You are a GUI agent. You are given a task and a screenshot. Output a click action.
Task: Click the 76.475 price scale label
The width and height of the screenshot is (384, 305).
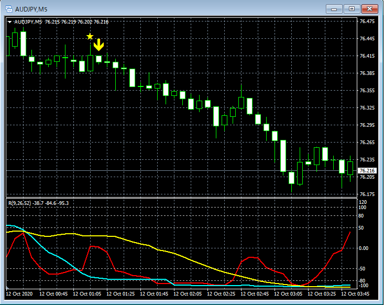(367, 21)
